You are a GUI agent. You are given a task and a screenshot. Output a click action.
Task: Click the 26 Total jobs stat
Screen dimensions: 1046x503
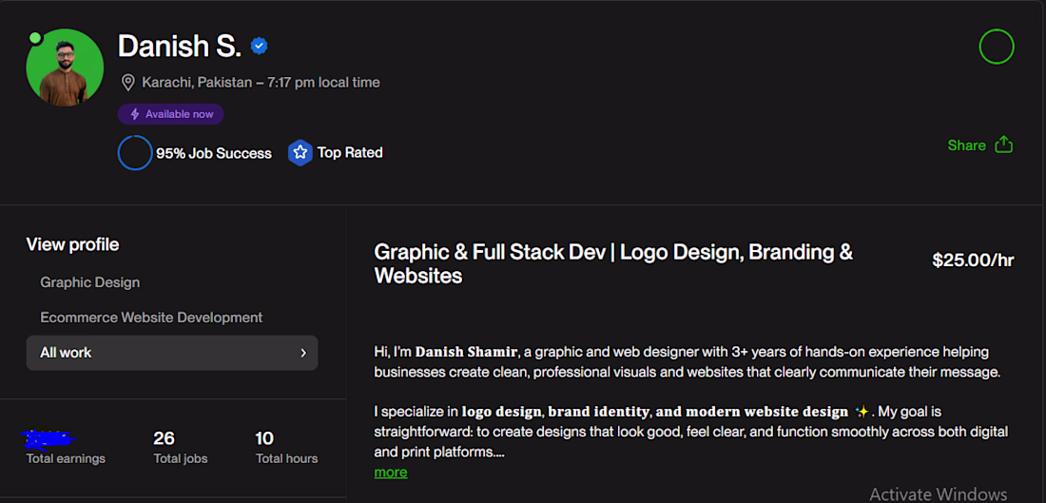(165, 438)
